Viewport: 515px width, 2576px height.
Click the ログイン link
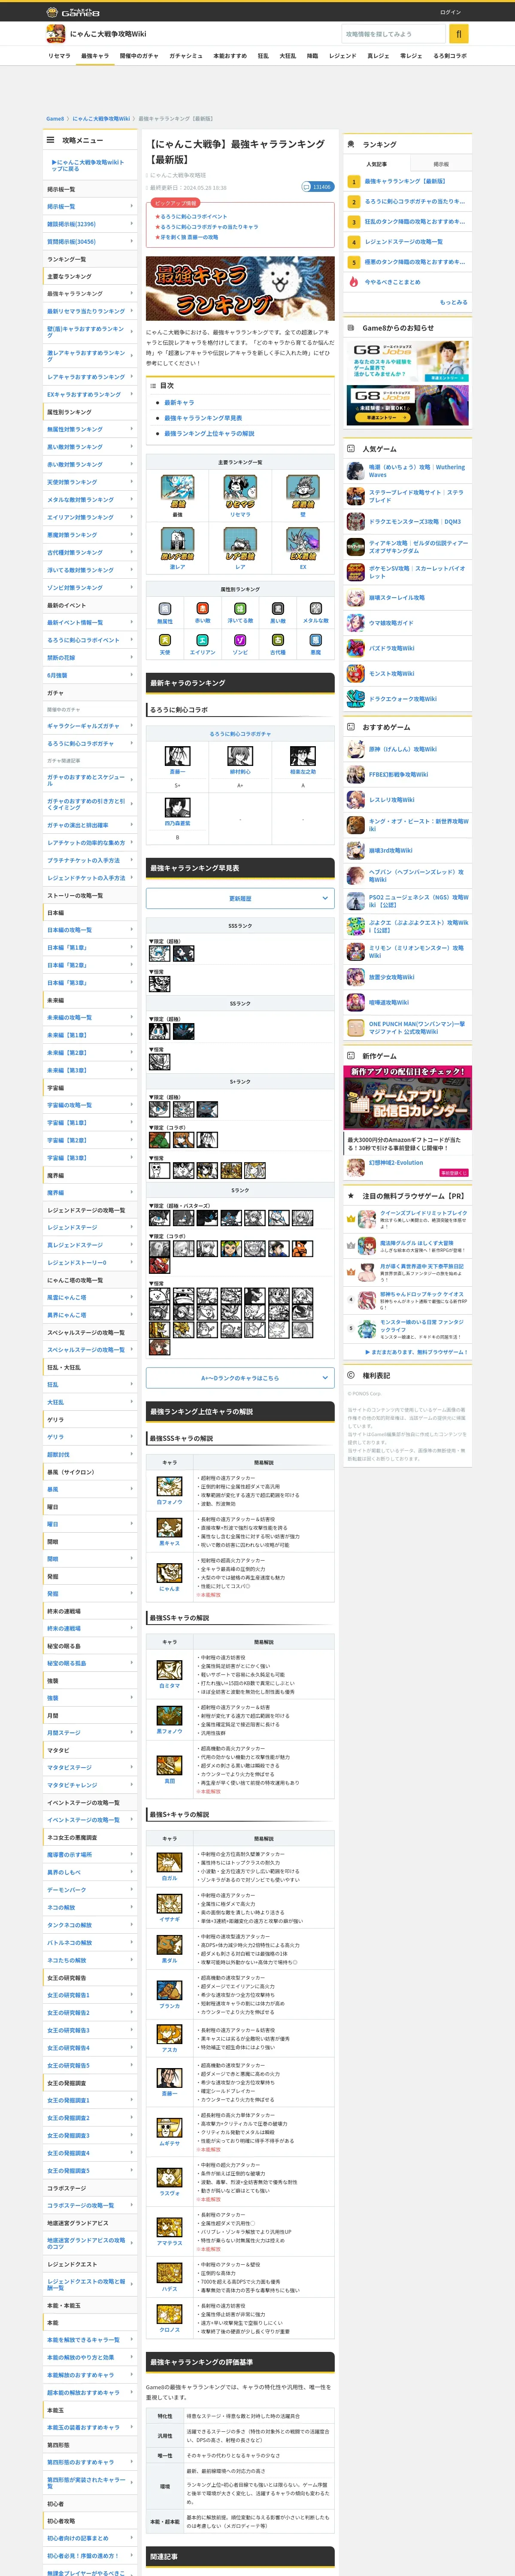451,12
